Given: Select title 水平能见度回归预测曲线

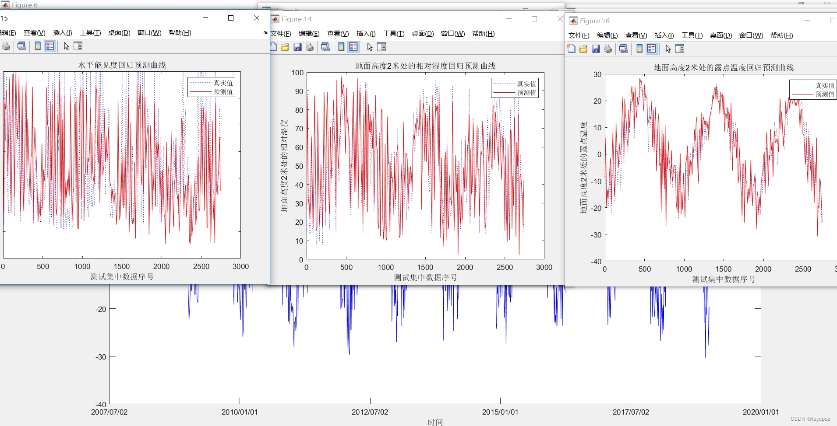Looking at the screenshot, I should coord(122,65).
